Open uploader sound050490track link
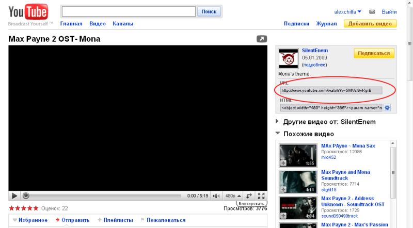413x228 pixels. [x=339, y=216]
